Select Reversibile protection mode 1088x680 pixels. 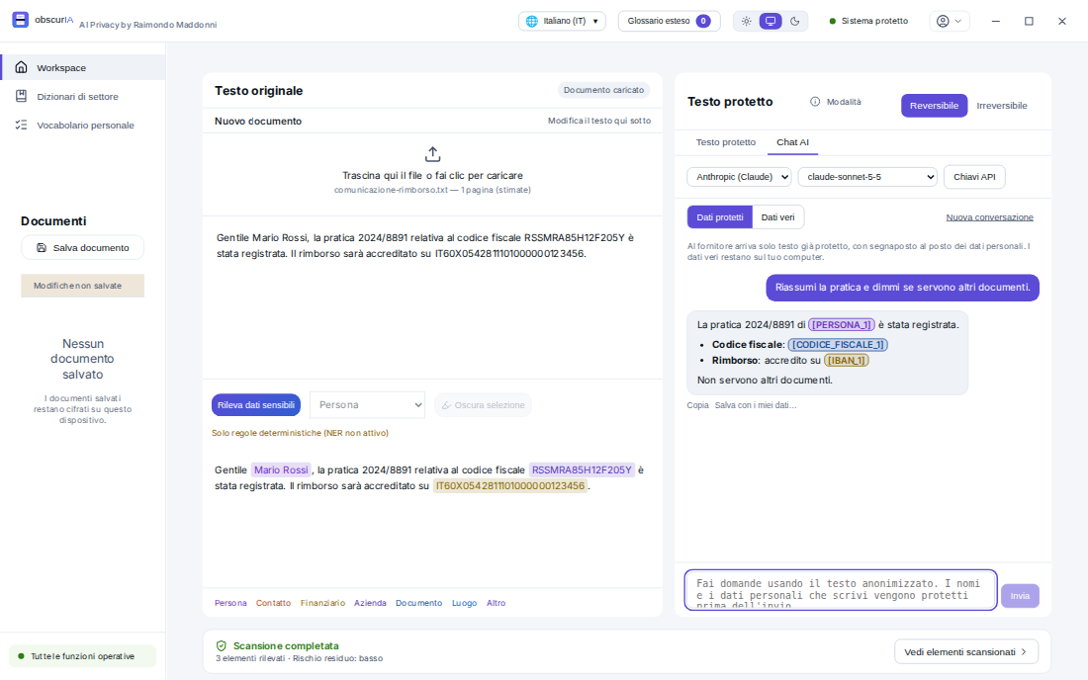pos(934,106)
